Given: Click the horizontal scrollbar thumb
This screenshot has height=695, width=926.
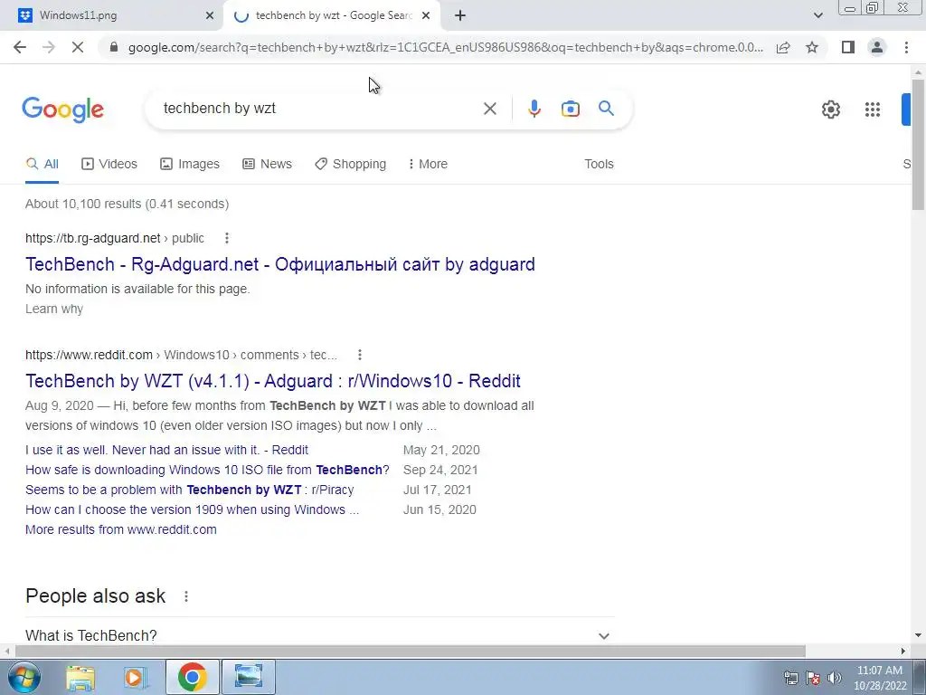Looking at the screenshot, I should [411, 652].
